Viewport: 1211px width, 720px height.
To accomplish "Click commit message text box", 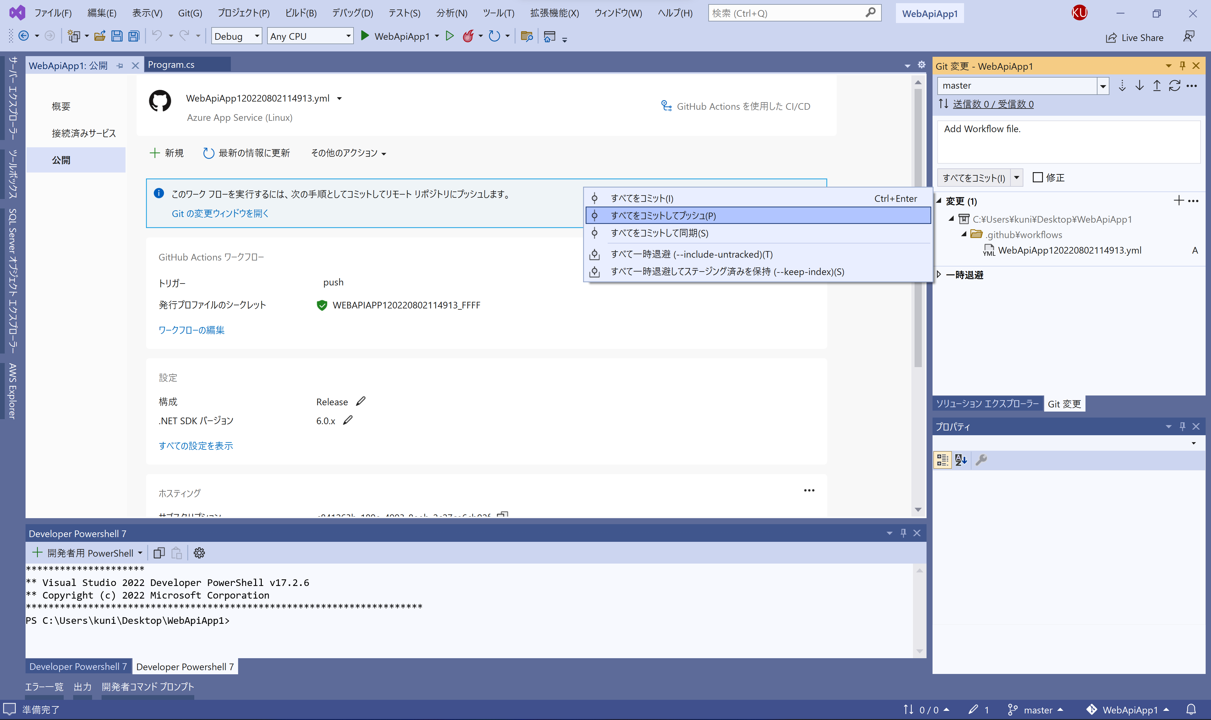I will pyautogui.click(x=1068, y=142).
